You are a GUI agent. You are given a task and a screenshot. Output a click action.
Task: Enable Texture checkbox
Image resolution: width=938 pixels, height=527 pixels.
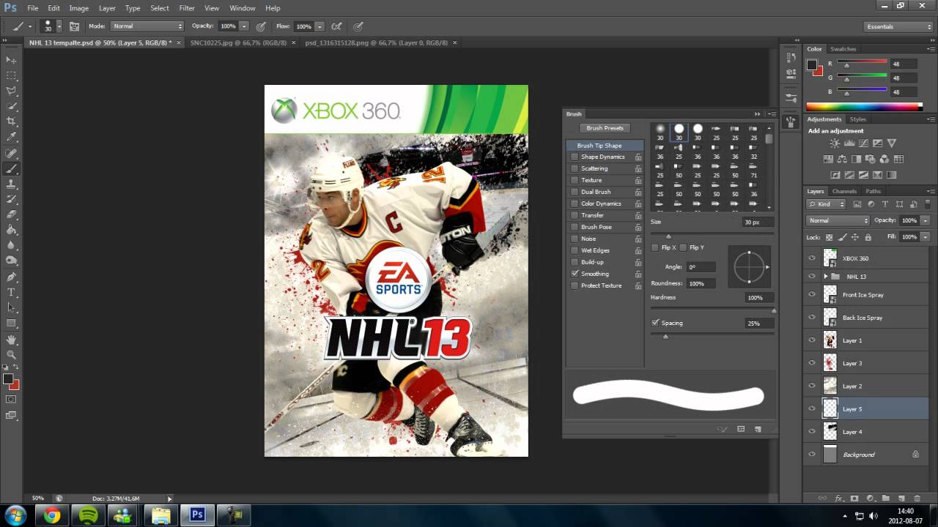pyautogui.click(x=575, y=180)
